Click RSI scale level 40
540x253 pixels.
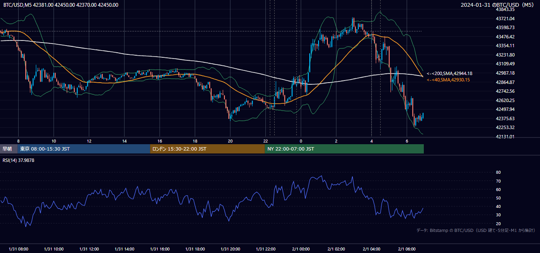[x=498, y=206]
